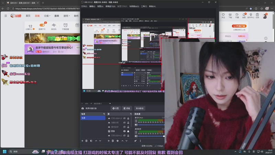This screenshot has height=155, width=275.
Task: Zoom out the OBS preview
Action: click(x=82, y=104)
